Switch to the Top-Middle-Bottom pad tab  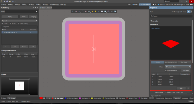(171, 62)
